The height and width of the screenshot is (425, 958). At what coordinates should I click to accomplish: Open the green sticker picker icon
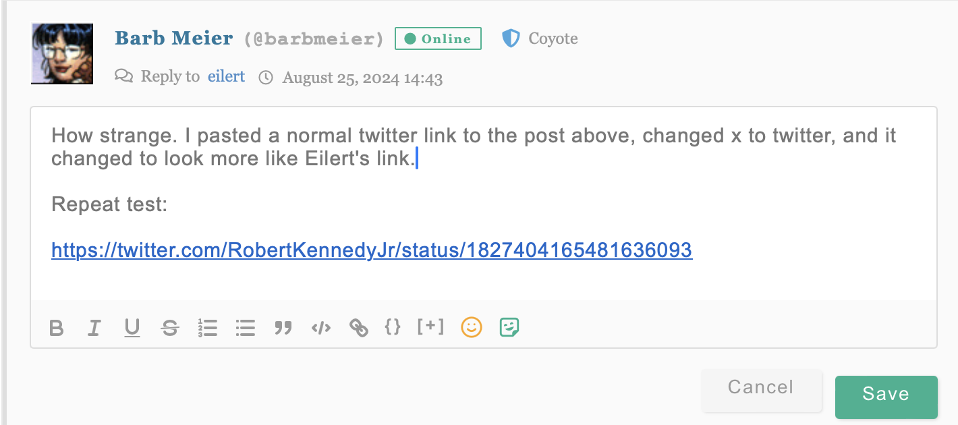pos(509,327)
